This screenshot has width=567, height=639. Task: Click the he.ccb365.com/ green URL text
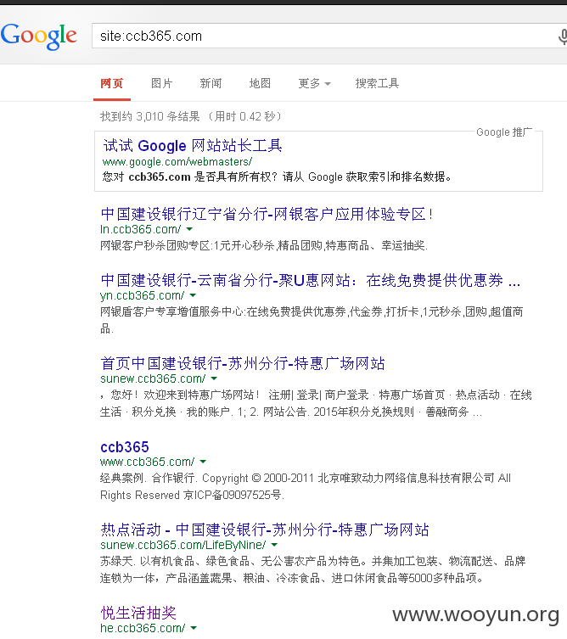click(143, 629)
